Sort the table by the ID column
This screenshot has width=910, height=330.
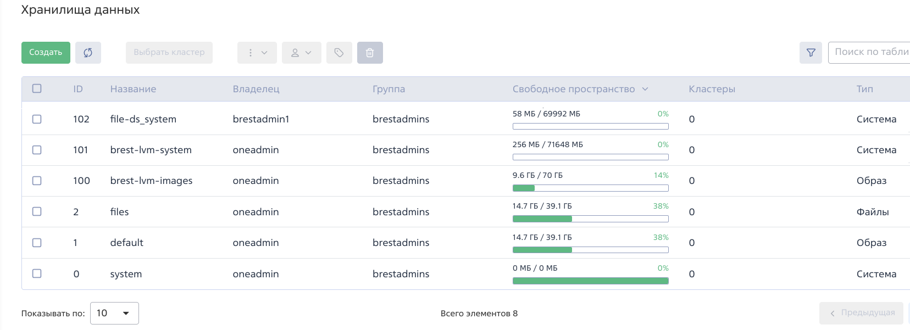click(x=78, y=89)
